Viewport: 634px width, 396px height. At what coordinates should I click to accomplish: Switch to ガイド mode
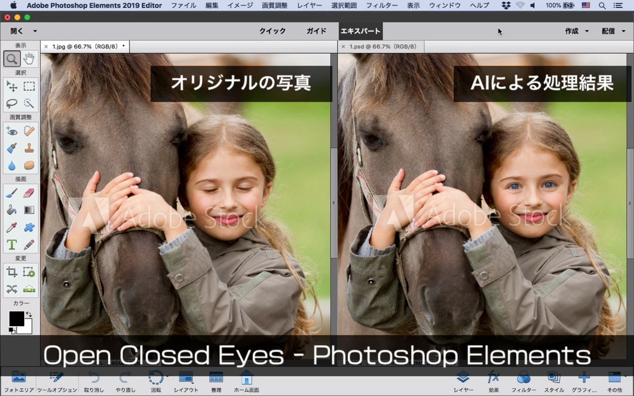point(316,31)
